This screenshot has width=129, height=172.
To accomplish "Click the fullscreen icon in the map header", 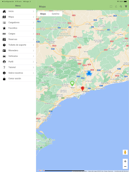I will (x=111, y=7).
